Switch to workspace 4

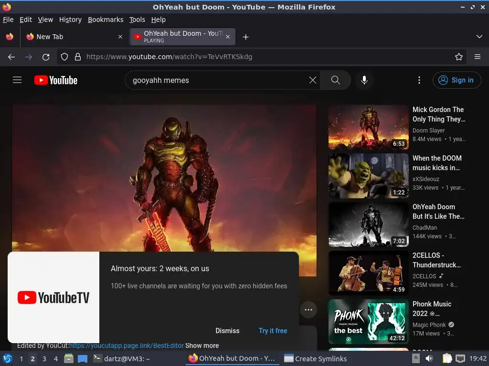56,359
